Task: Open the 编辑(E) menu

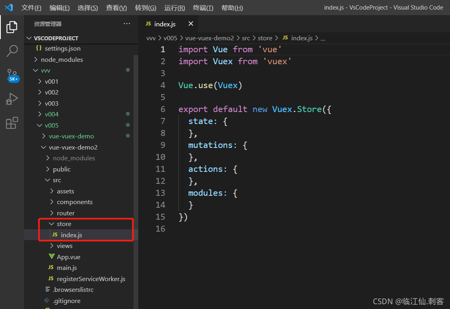Action: pos(60,8)
